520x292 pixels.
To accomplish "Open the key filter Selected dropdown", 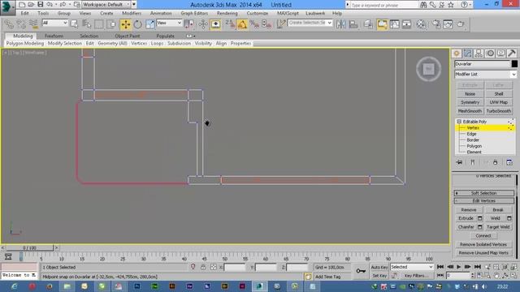I will tap(412, 267).
